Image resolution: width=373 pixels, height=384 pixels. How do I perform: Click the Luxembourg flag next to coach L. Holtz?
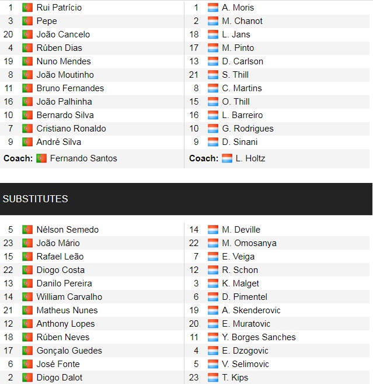[227, 158]
